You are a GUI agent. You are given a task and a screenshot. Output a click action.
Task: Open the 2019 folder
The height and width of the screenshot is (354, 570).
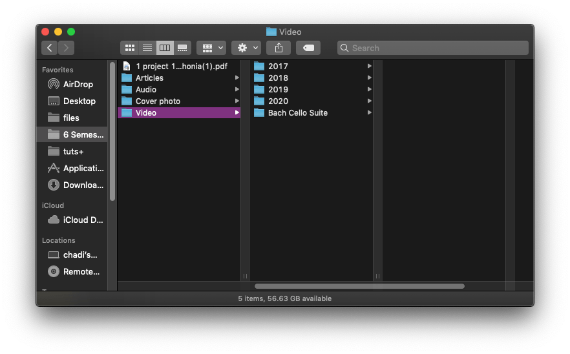coord(278,89)
